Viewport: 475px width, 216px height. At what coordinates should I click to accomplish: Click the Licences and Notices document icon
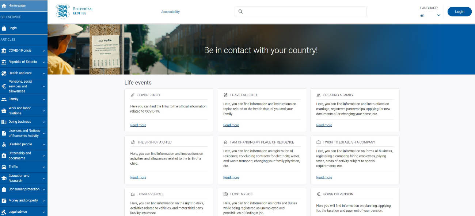click(x=4, y=133)
